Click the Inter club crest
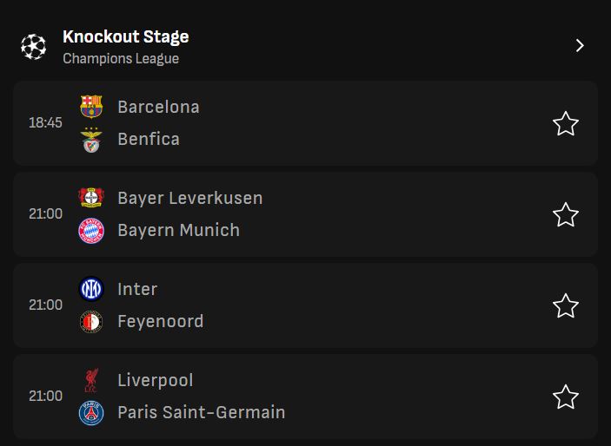Image resolution: width=611 pixels, height=446 pixels. [91, 289]
